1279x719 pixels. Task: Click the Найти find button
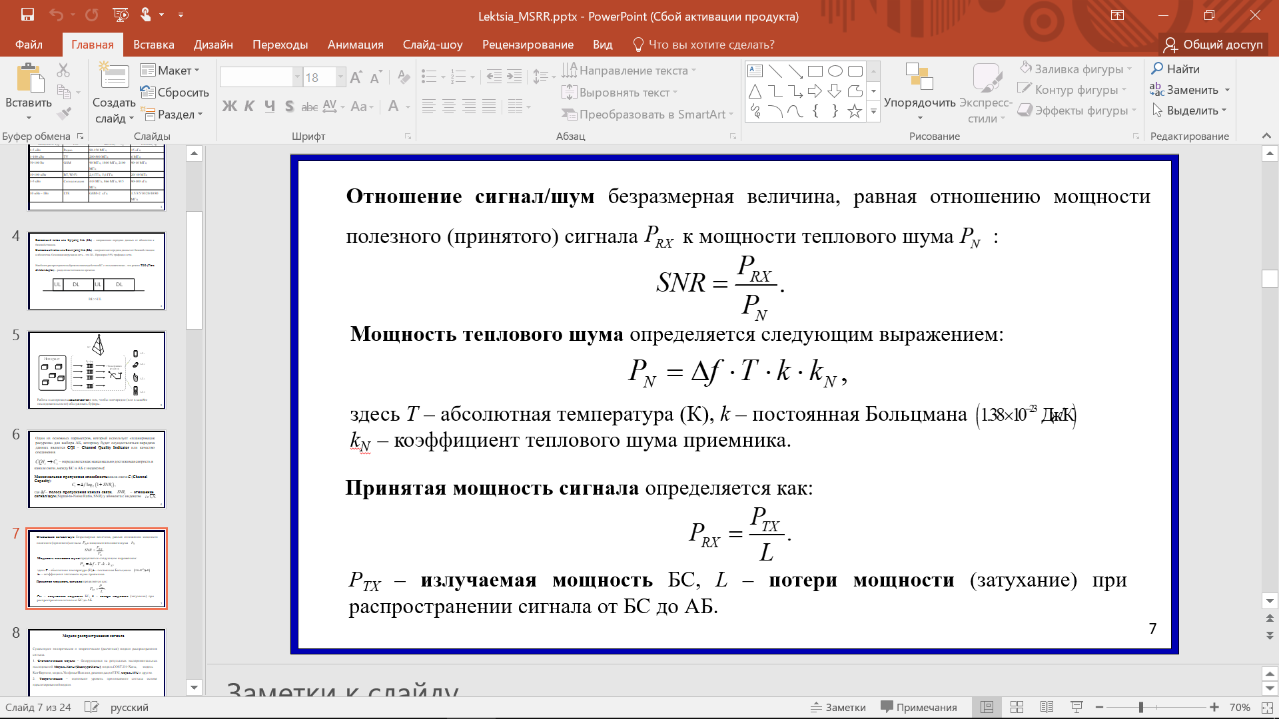point(1176,69)
